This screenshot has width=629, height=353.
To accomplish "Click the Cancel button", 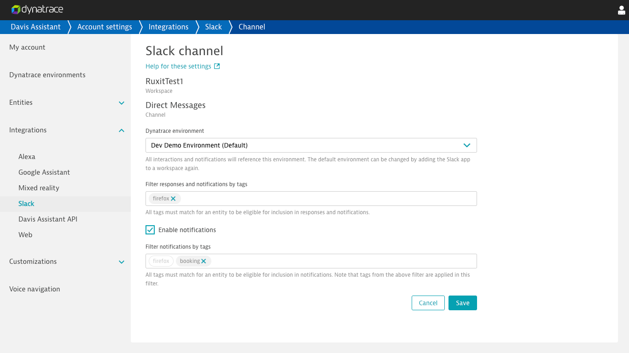I will pyautogui.click(x=428, y=303).
